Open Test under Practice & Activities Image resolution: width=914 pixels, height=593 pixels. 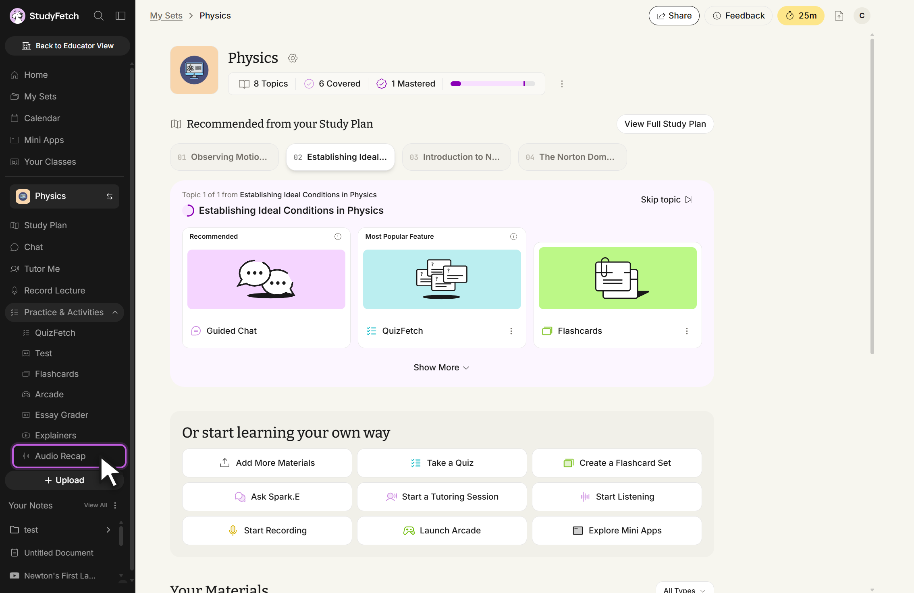pos(71,353)
